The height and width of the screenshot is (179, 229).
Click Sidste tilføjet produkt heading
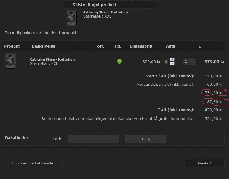(94, 5)
